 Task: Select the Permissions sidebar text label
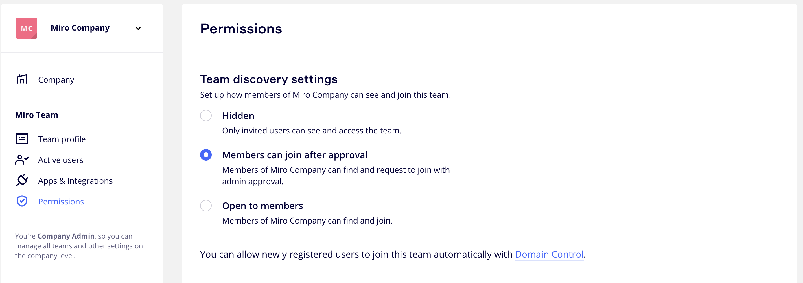click(61, 202)
